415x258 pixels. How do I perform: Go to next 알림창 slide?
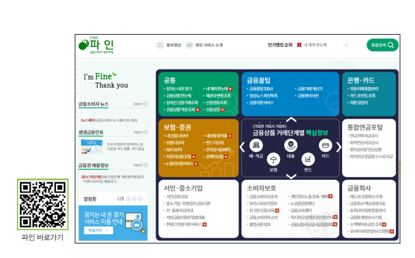tap(134, 199)
